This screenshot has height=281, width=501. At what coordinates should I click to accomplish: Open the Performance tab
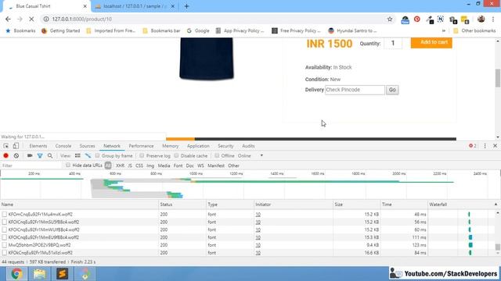tap(141, 146)
